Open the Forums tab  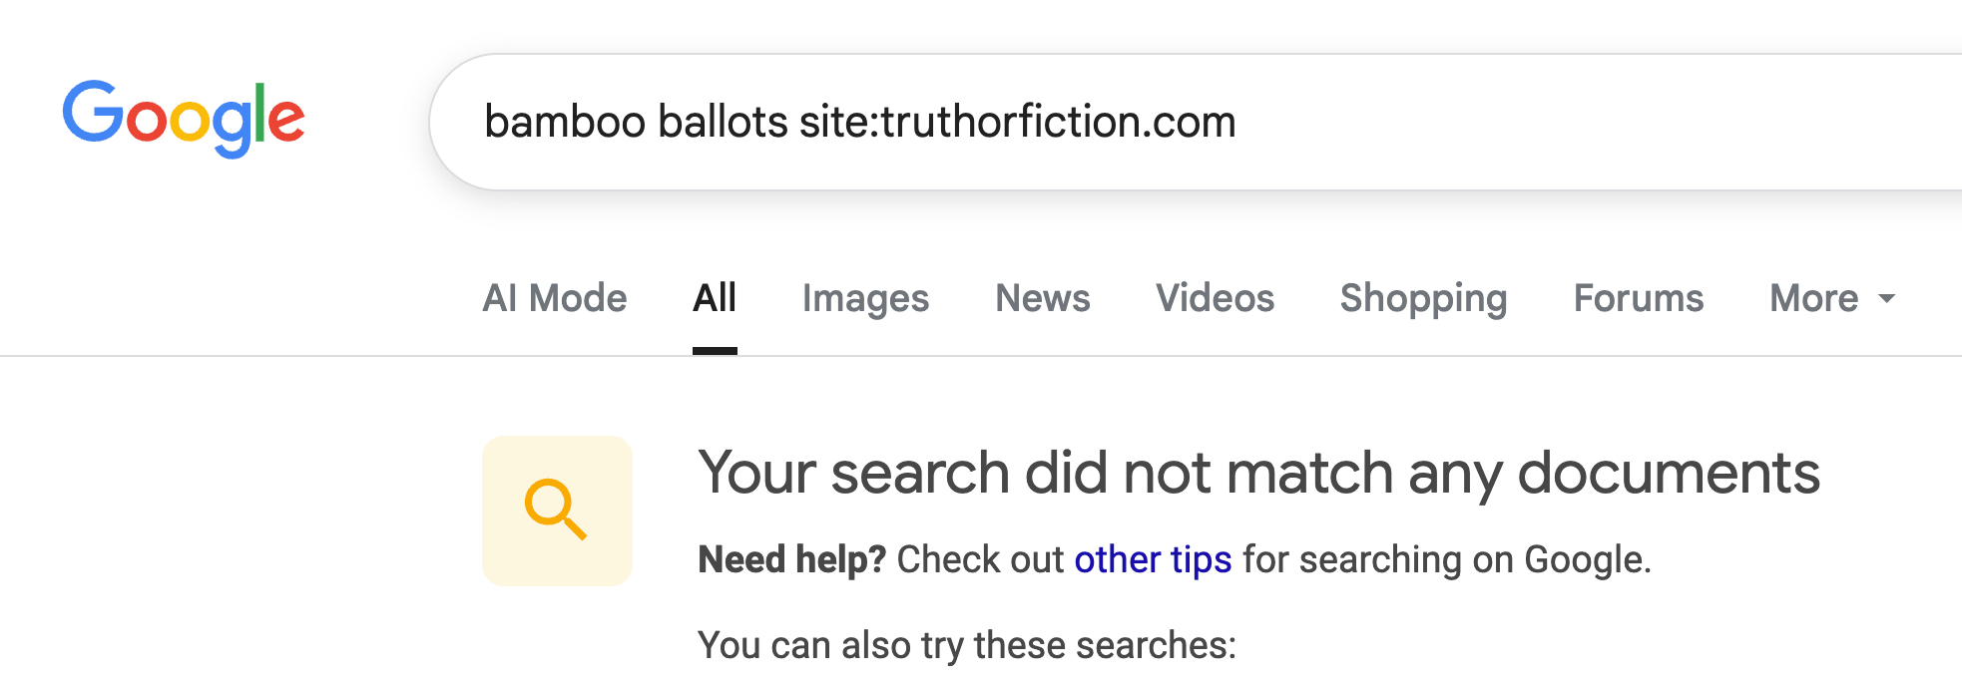(x=1638, y=298)
